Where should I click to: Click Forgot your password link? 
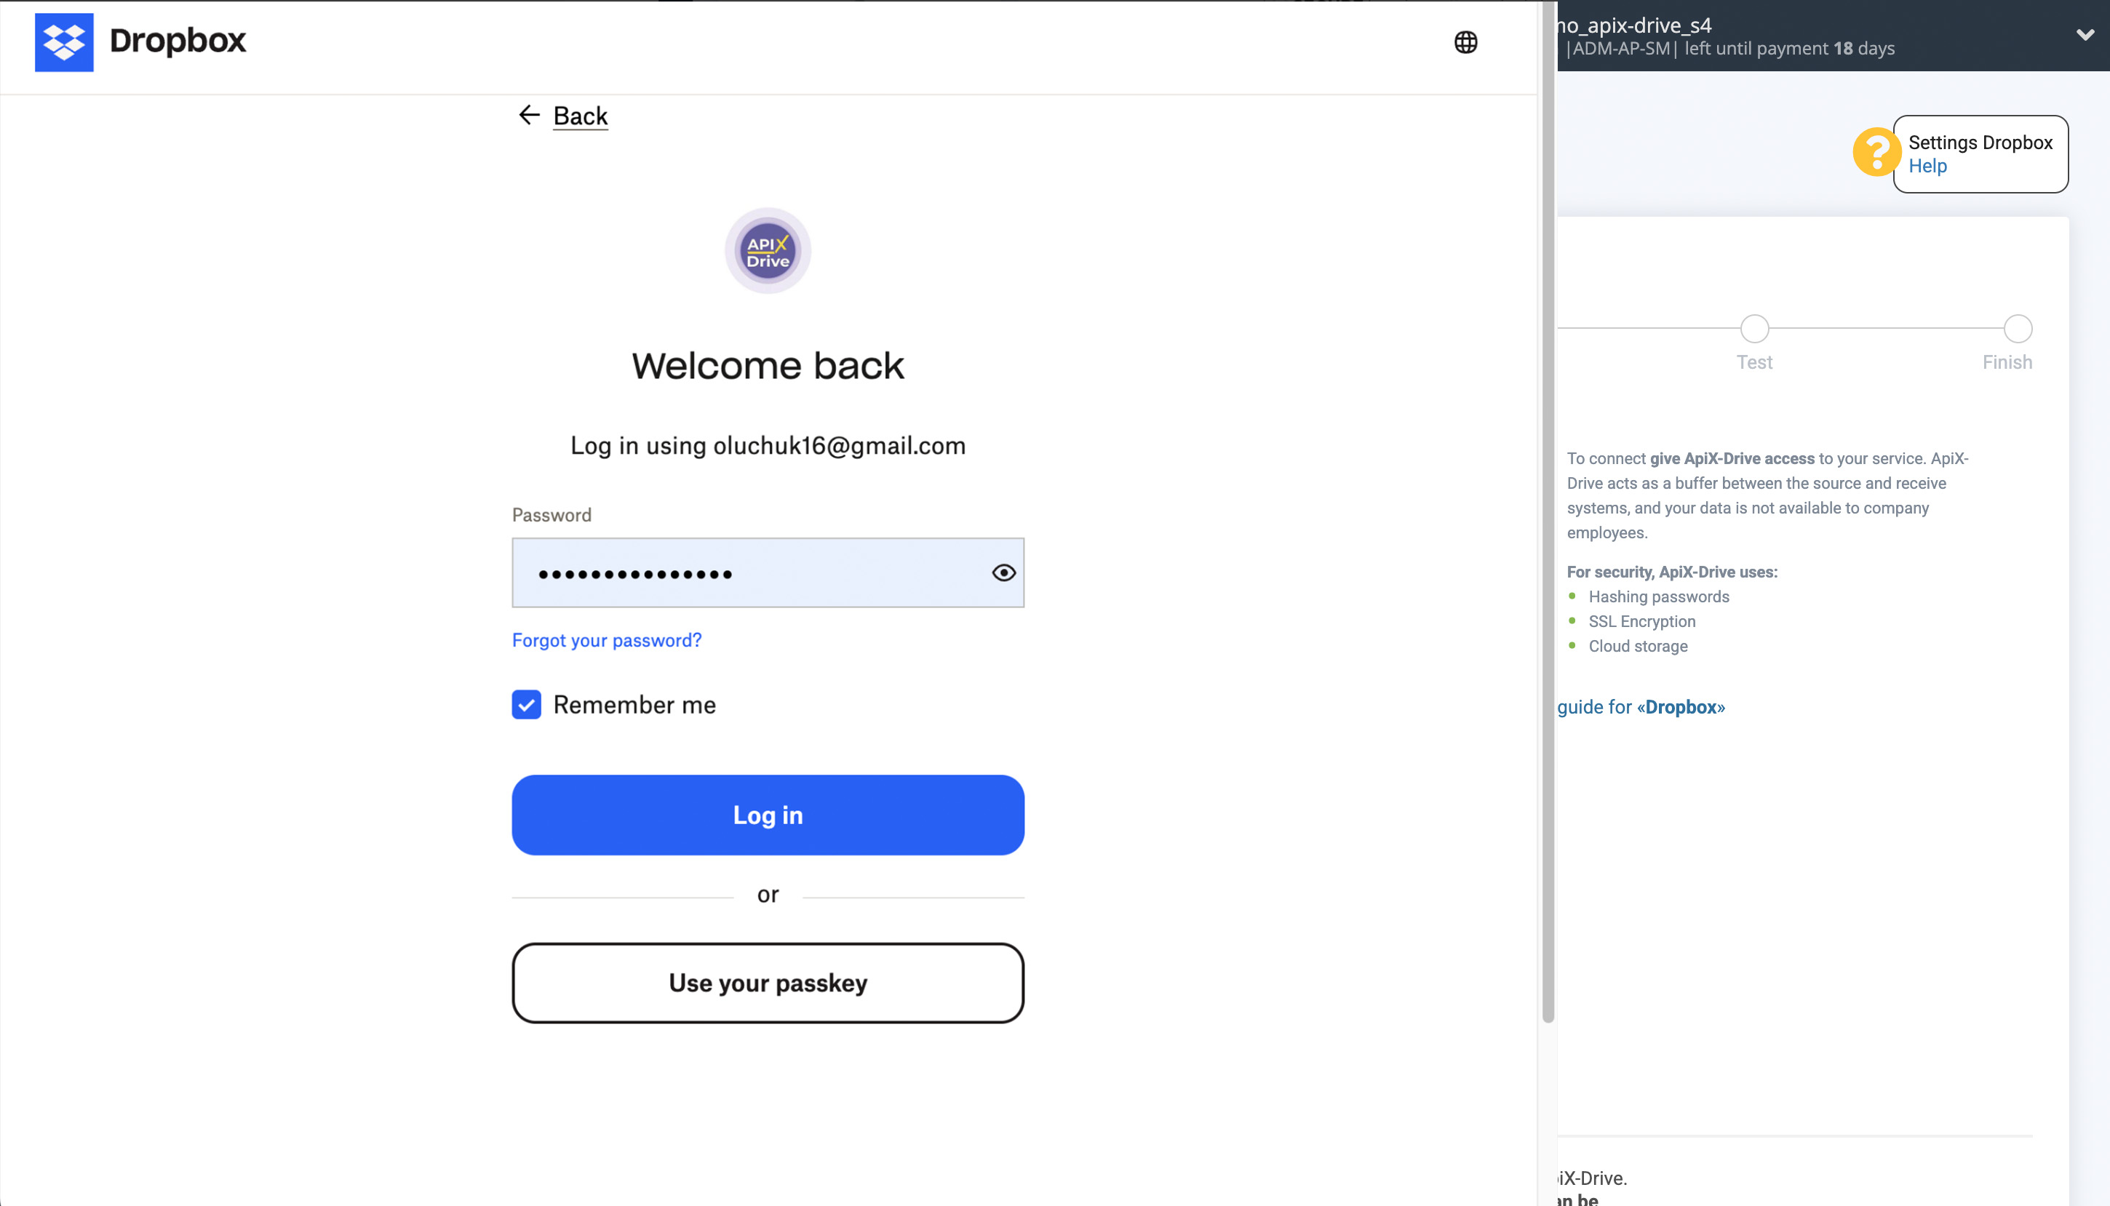[606, 639]
